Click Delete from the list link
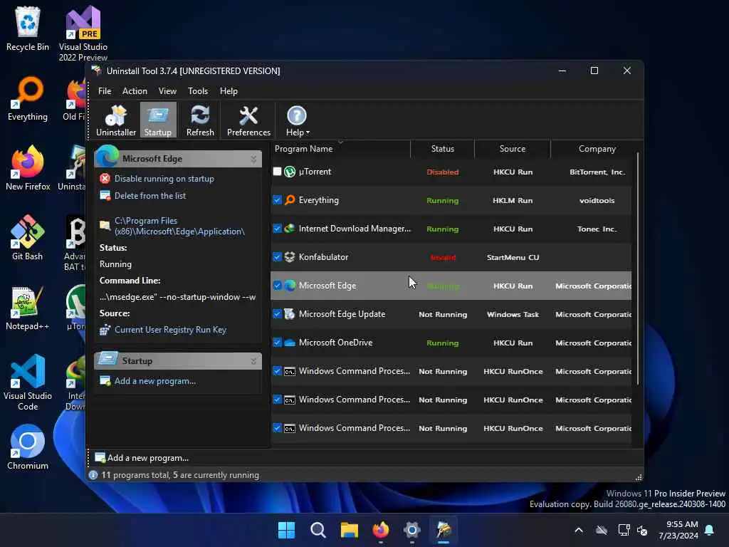 (150, 196)
